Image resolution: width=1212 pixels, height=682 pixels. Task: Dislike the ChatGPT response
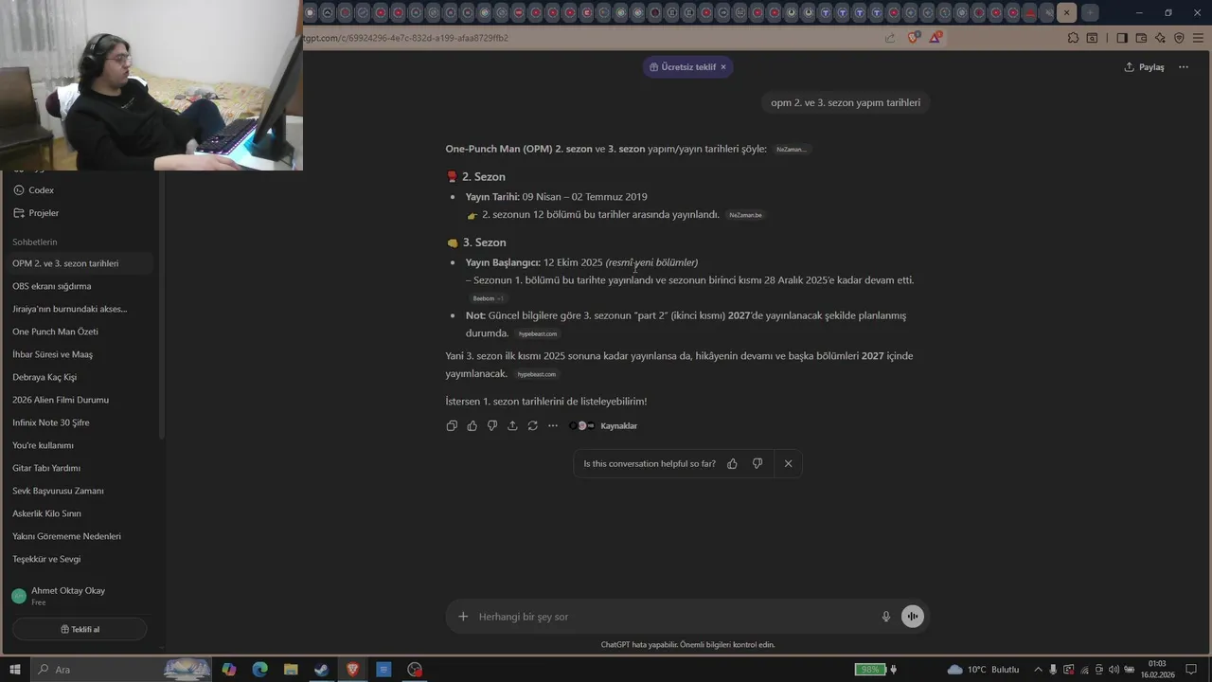tap(492, 426)
